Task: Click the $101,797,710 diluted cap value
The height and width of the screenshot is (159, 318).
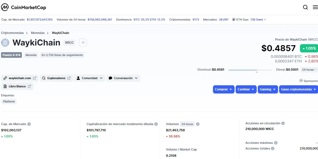Action: point(96,130)
